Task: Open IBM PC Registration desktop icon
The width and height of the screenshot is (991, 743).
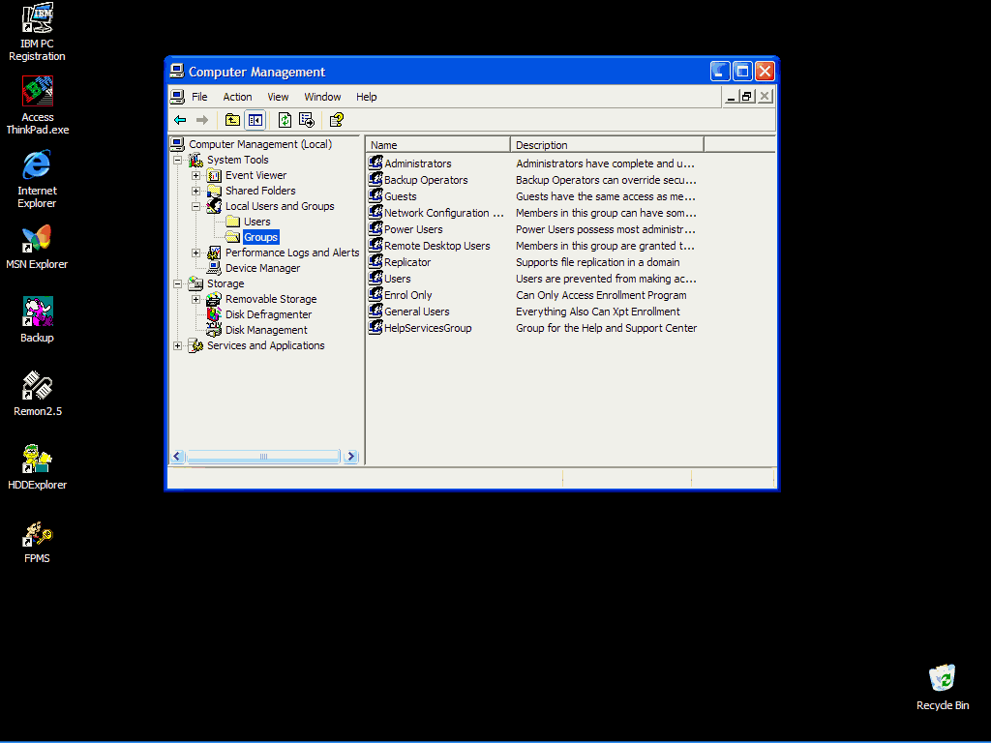Action: 38,32
